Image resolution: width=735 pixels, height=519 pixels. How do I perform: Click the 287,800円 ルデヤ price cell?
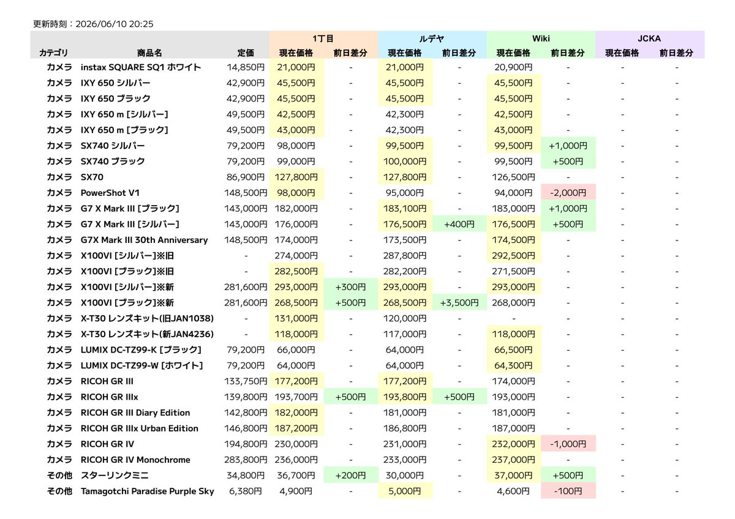[x=405, y=255]
